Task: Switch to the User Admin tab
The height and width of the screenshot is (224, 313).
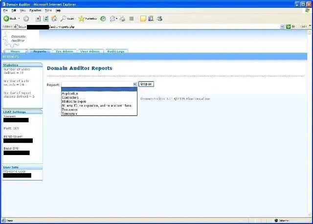Action: (90, 51)
